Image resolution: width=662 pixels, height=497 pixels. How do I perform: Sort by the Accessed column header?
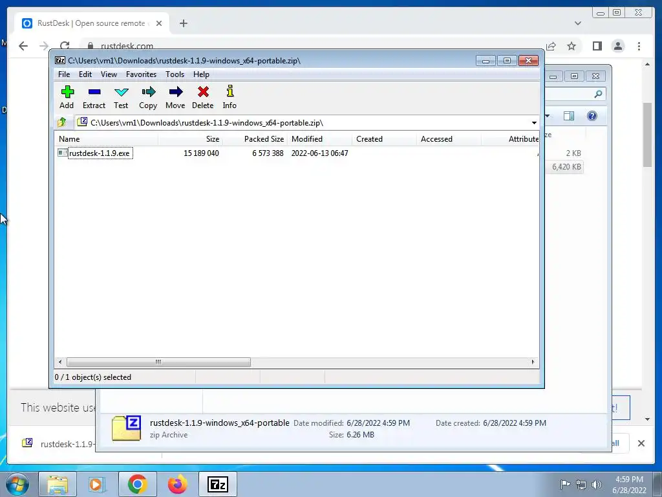tap(449, 139)
